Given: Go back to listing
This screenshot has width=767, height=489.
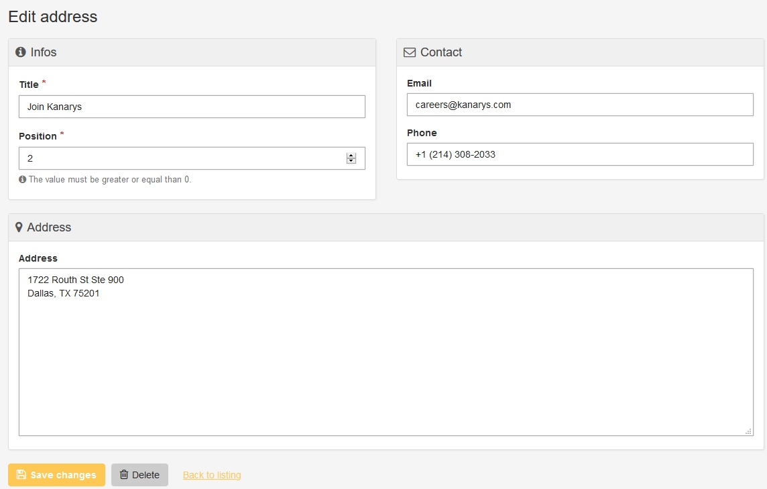Looking at the screenshot, I should click(x=212, y=475).
